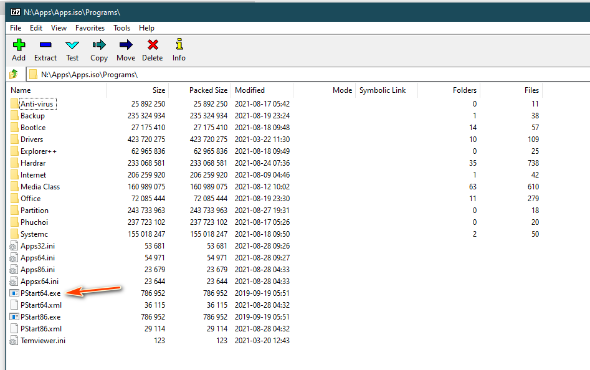590x370 pixels.
Task: Click modified date 2021-08-27 19:31
Action: (262, 210)
